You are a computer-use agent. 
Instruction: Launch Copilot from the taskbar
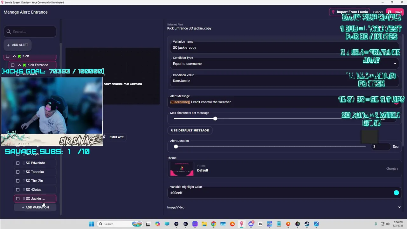coord(158,224)
